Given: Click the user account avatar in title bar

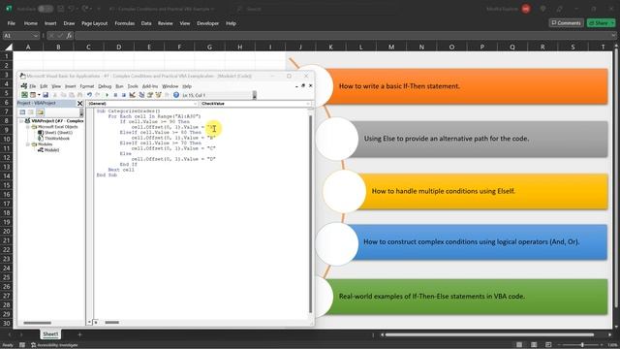Looking at the screenshot, I should tap(526, 9).
